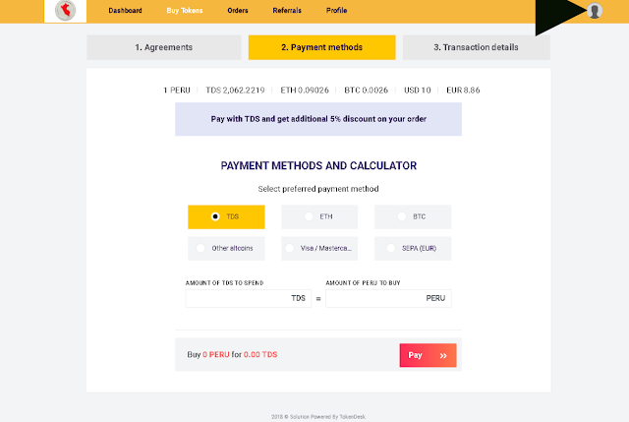Click the Peru map logo

[65, 11]
